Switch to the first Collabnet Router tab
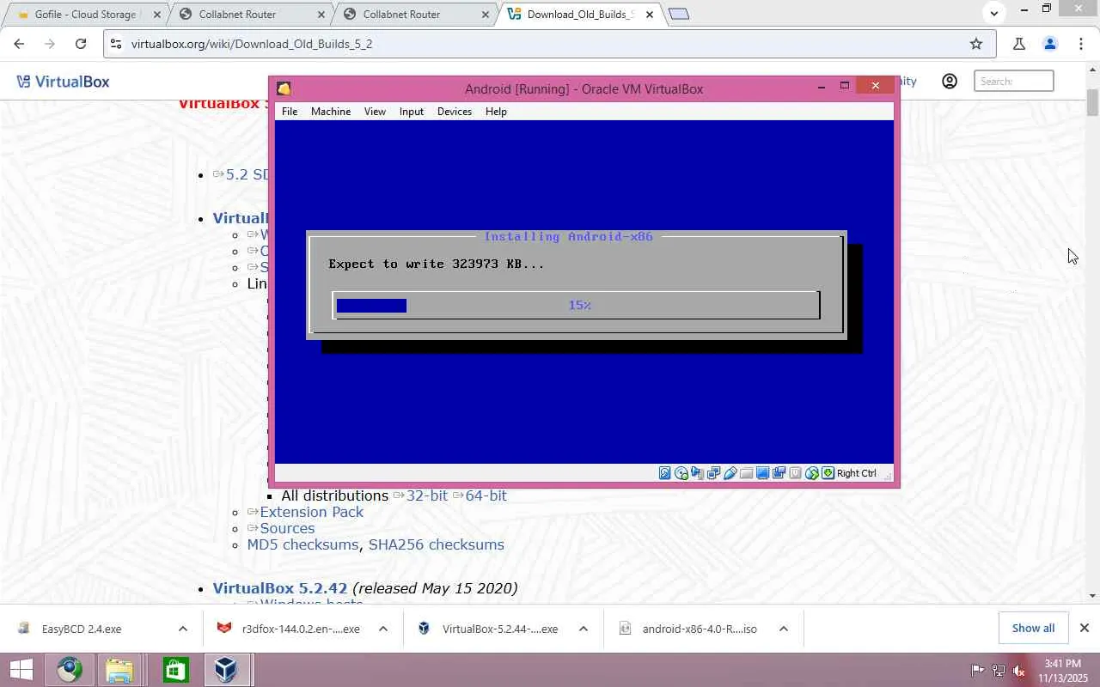 tap(249, 15)
